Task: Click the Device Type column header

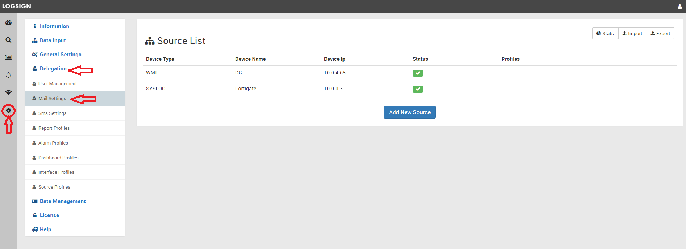Action: click(160, 59)
